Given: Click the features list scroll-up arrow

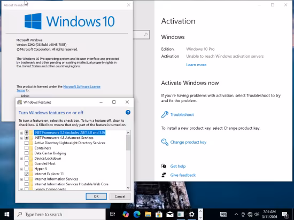Looking at the screenshot, I should [128, 133].
